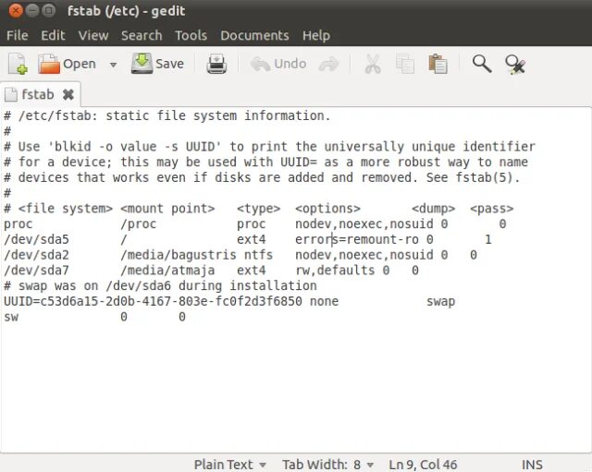Open the File menu
This screenshot has width=592, height=472.
[x=17, y=35]
